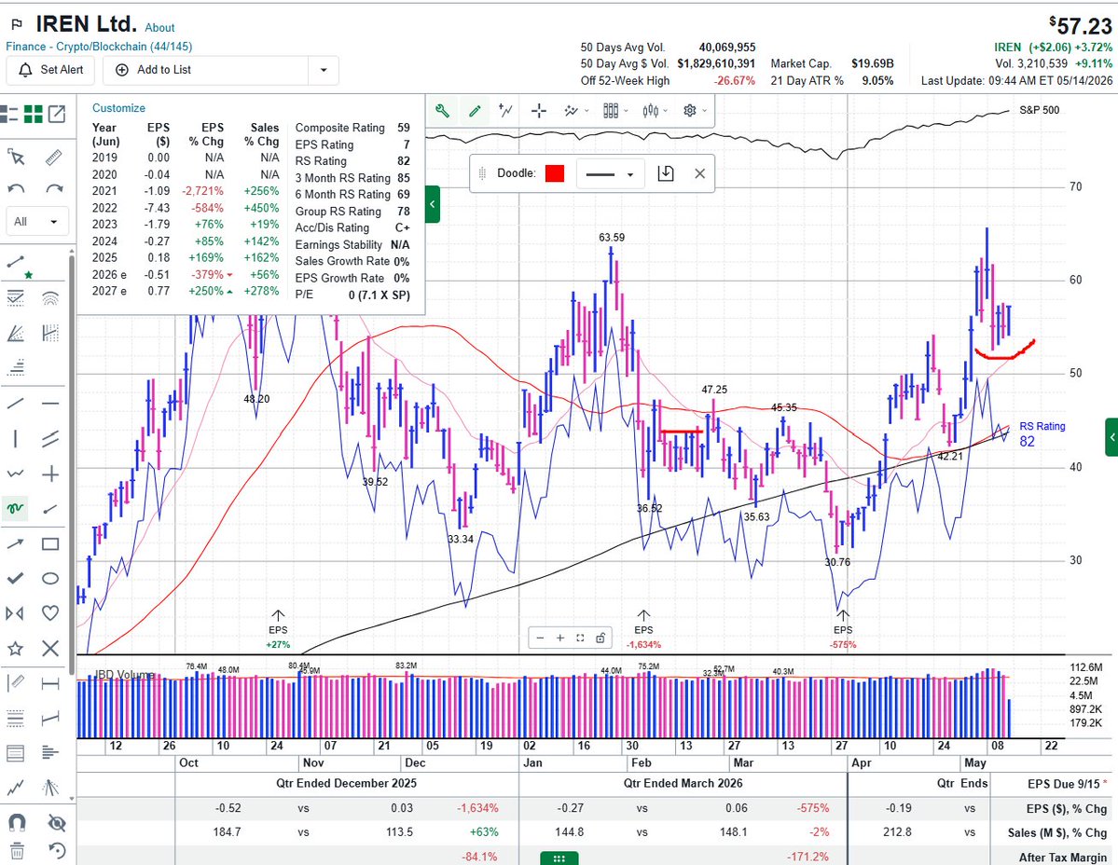
Task: Redo the last drawing action
Action: tap(54, 189)
